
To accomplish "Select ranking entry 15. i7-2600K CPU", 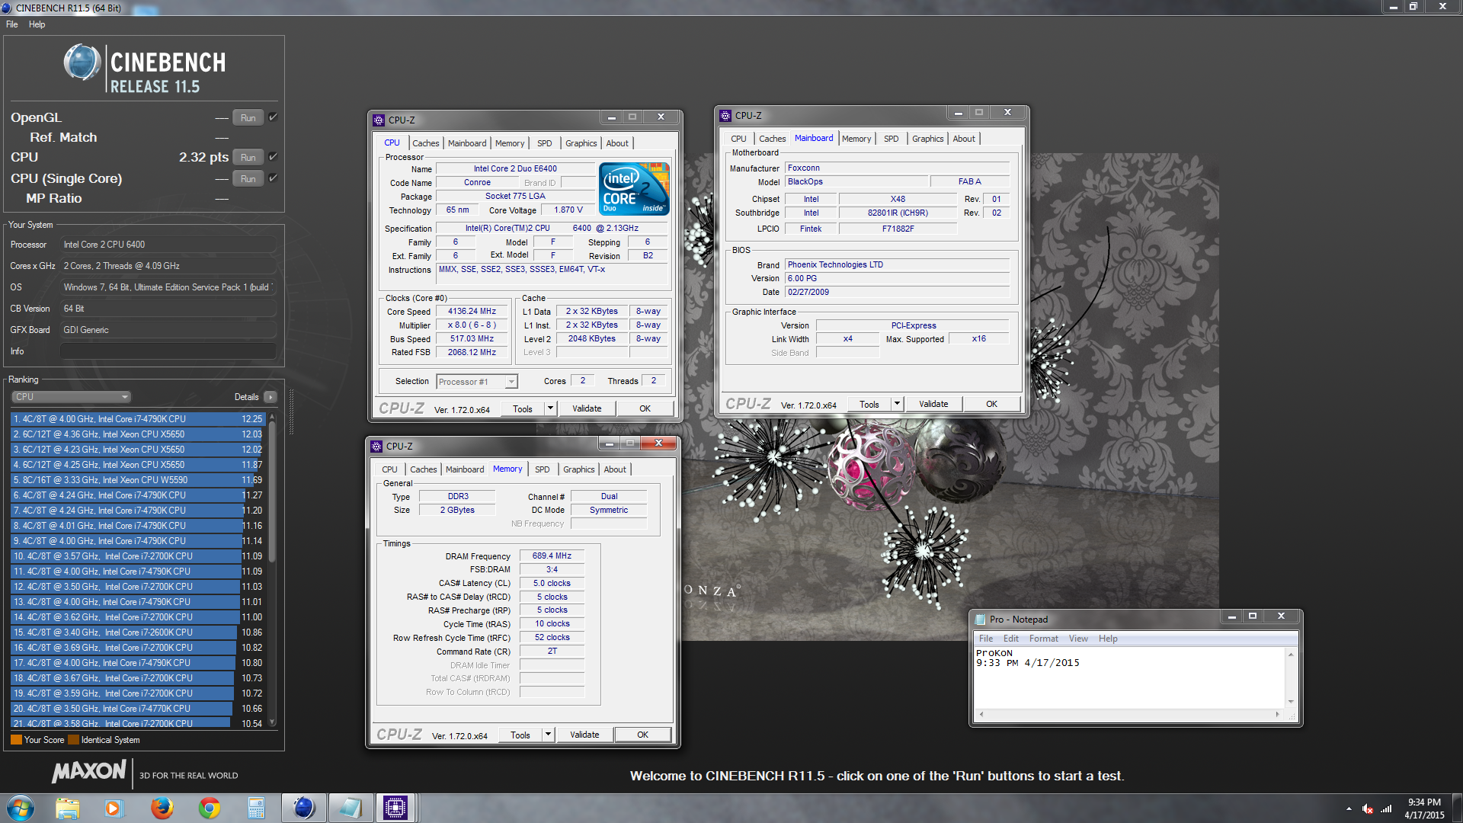I will pos(138,632).
